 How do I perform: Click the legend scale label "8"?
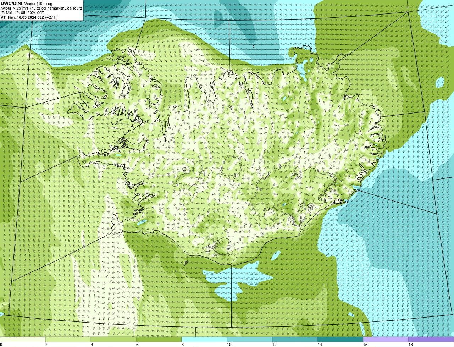183,345
